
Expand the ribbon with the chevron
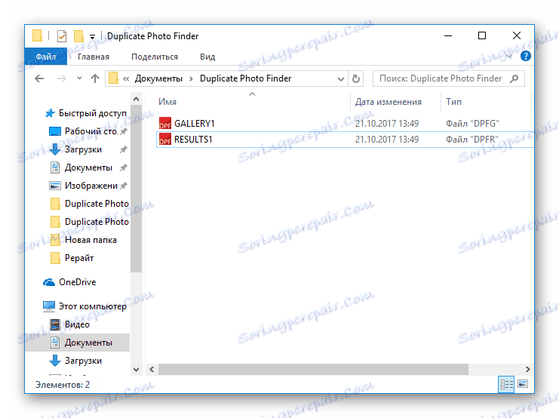509,57
